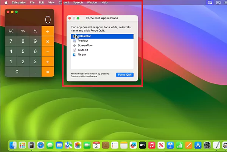Open the File menu
This screenshot has height=152, width=227.
click(x=32, y=3)
